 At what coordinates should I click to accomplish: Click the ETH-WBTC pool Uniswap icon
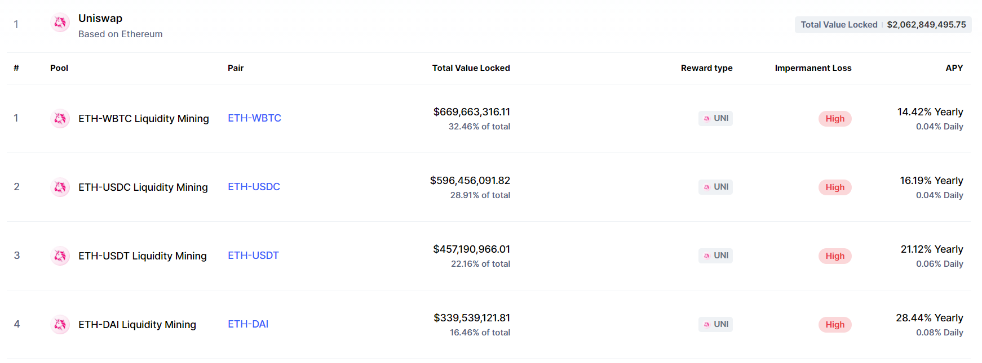tap(60, 119)
